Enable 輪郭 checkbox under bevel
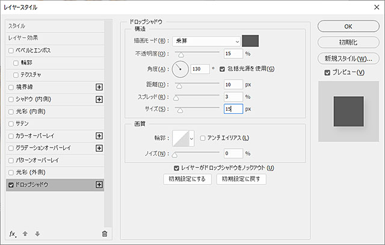 (16, 63)
